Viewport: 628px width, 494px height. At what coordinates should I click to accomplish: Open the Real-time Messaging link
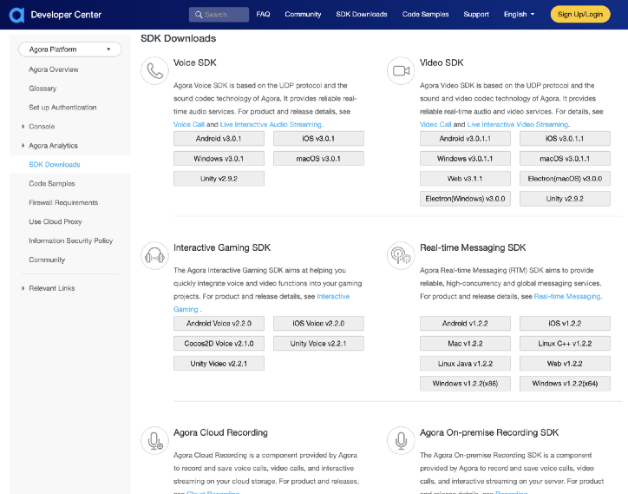click(x=567, y=297)
